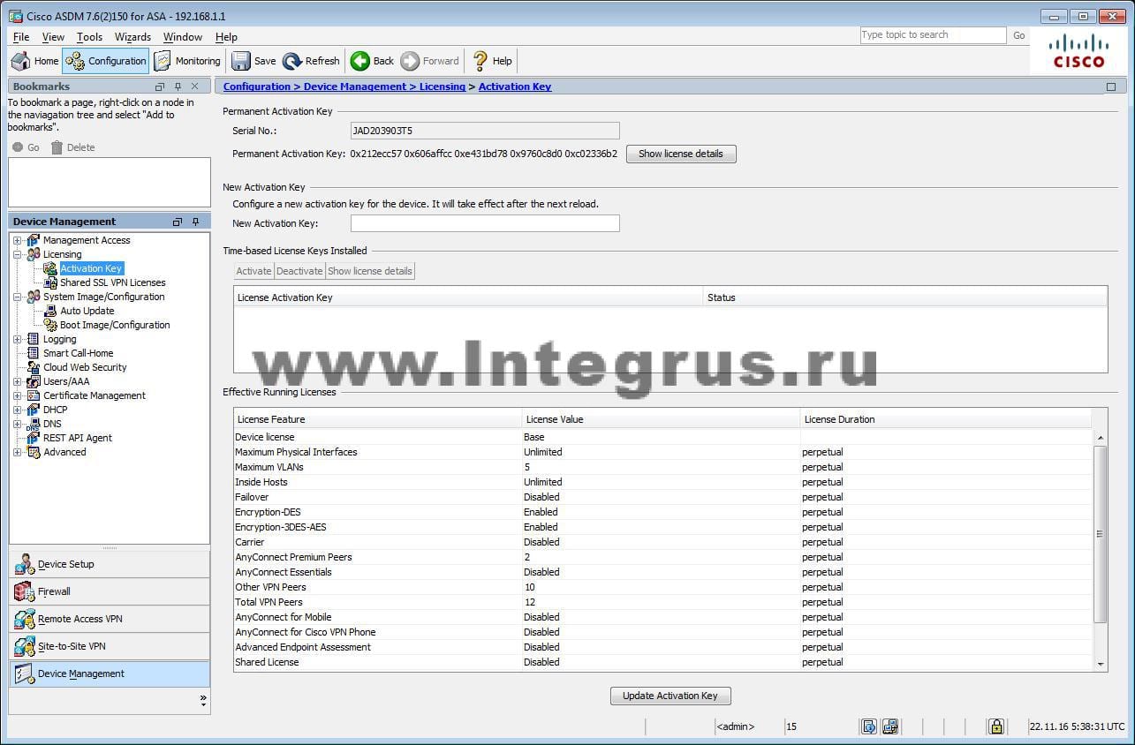Click the Deactivate button

(x=299, y=271)
